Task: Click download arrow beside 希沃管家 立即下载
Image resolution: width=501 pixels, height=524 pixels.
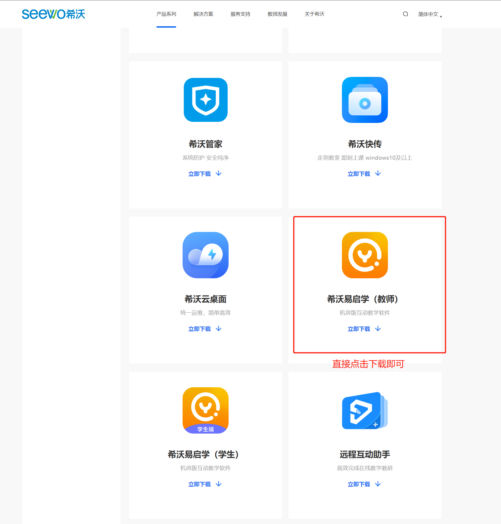Action: [x=218, y=173]
